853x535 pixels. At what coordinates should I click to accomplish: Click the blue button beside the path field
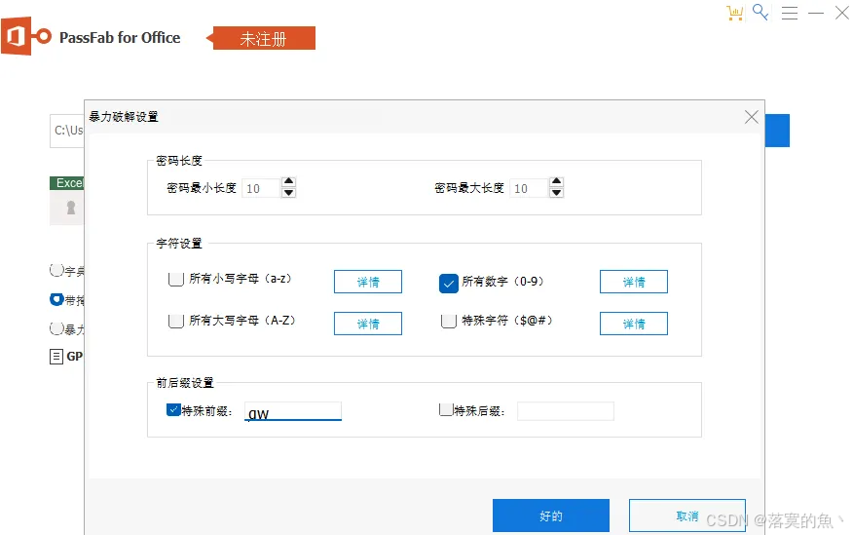pos(777,131)
